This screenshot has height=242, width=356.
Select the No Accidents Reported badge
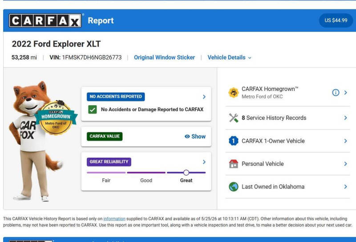coord(116,96)
